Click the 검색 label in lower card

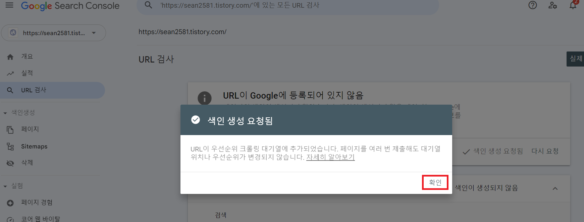tap(221, 215)
